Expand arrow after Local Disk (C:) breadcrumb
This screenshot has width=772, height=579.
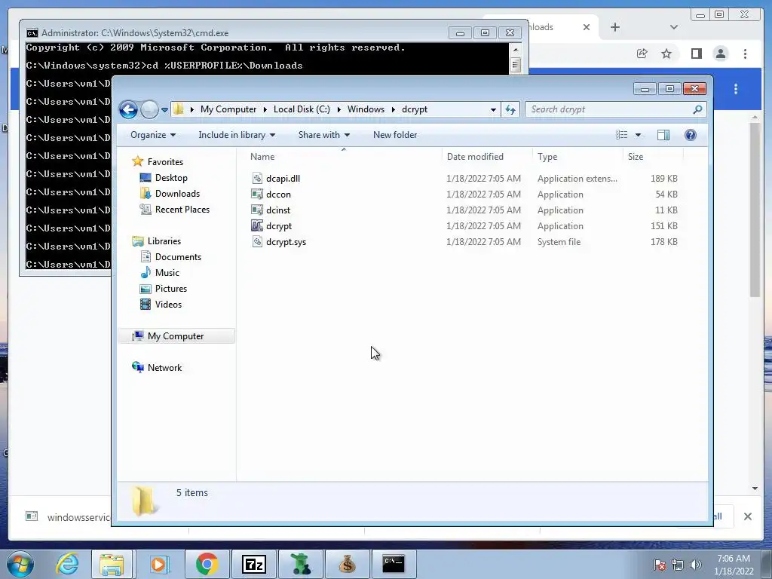pos(339,109)
